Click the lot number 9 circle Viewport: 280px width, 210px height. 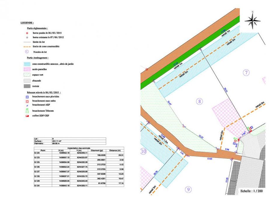click(x=188, y=189)
